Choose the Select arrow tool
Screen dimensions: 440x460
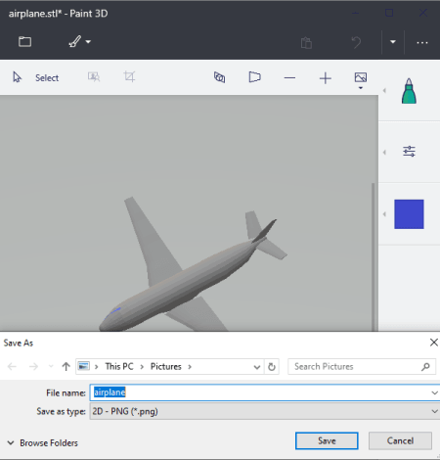coord(36,77)
